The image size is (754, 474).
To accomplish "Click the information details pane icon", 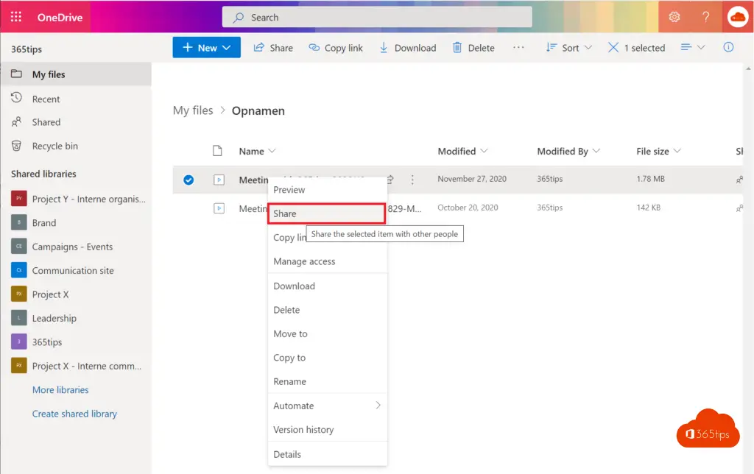I will click(x=728, y=47).
